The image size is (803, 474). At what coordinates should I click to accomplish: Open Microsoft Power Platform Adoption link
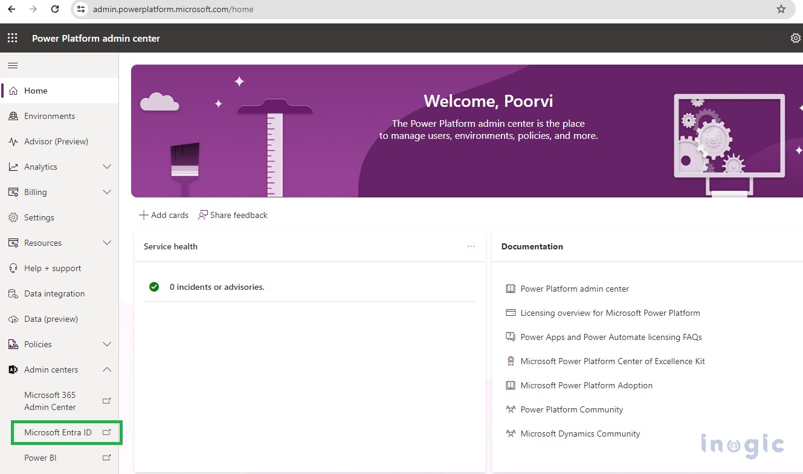click(x=587, y=385)
